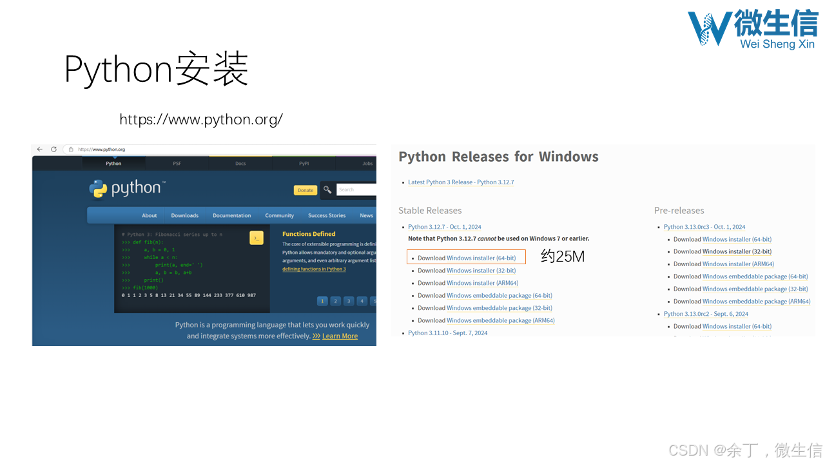This screenshot has height=464, width=825.
Task: Select the Python top tab
Action: [x=113, y=163]
